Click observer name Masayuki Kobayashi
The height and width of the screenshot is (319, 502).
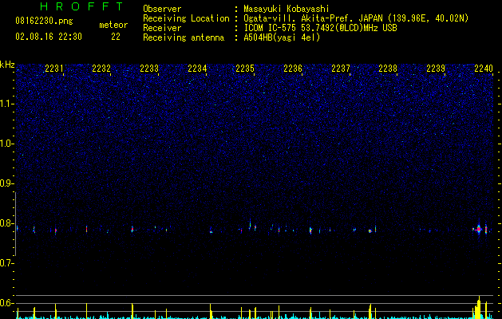coord(287,9)
